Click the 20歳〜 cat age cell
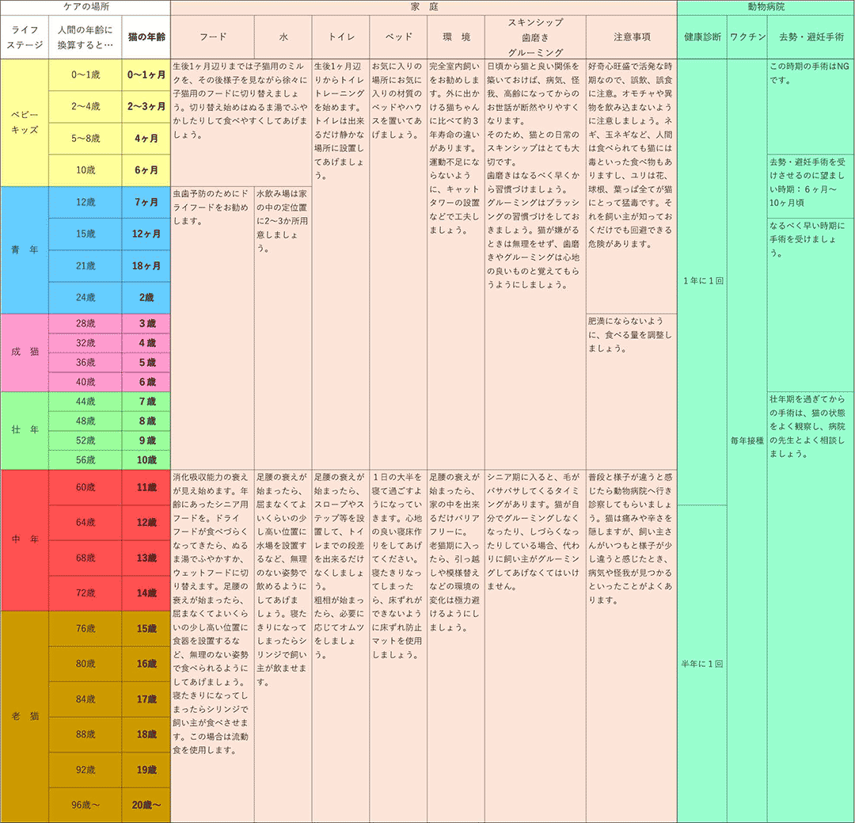This screenshot has height=823, width=855. coord(146,805)
